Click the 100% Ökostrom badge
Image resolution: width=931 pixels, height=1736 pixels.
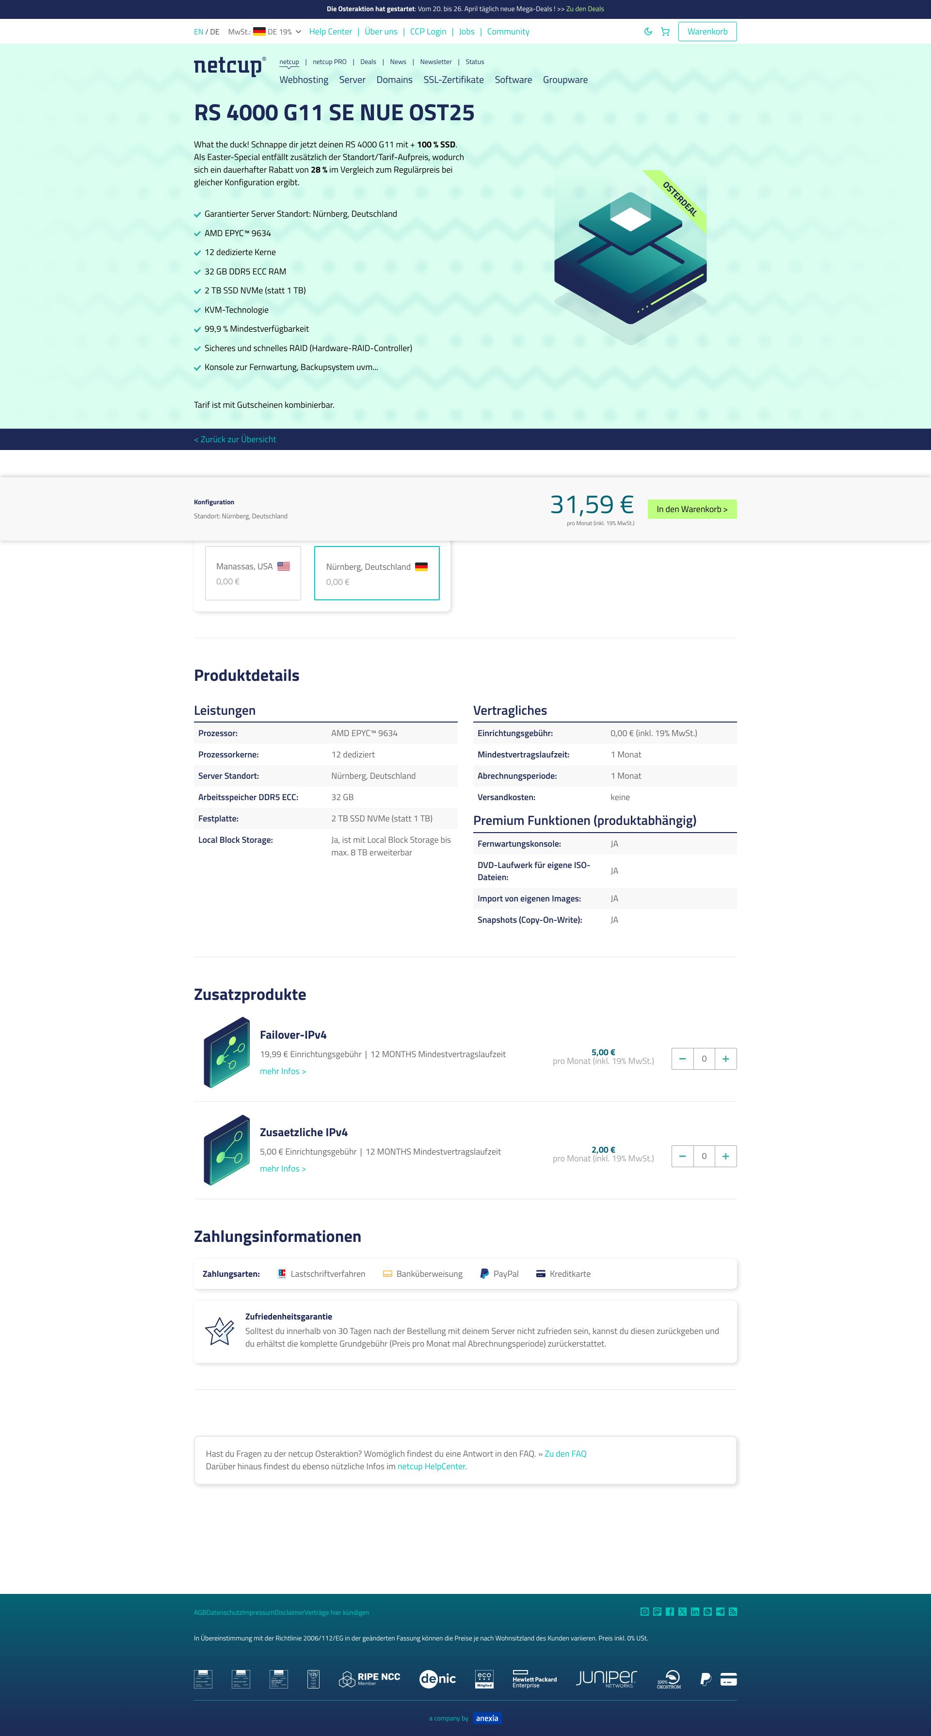pos(669,1679)
